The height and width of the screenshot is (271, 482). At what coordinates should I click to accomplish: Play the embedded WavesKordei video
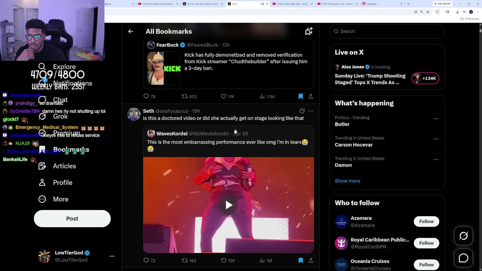click(x=229, y=205)
